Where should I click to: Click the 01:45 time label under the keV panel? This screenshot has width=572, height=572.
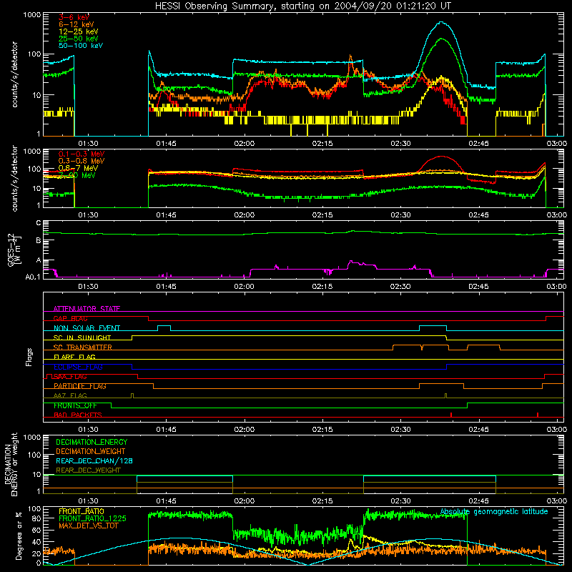[x=166, y=144]
